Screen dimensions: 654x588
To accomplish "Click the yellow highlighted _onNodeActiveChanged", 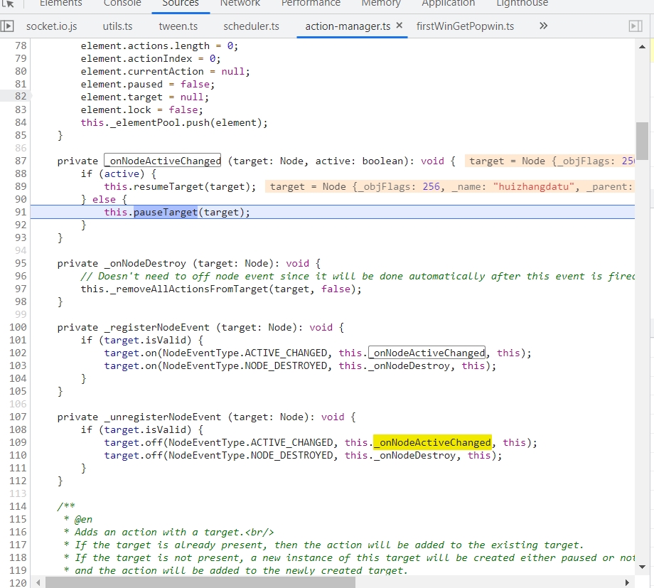I will (x=432, y=442).
